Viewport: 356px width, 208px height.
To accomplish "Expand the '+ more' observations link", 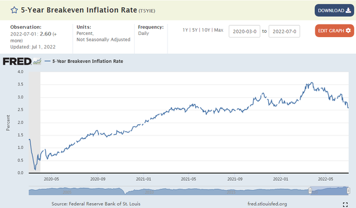I will tap(33, 37).
